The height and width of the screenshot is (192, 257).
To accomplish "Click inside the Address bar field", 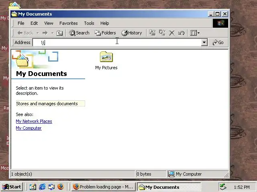I will coord(117,43).
